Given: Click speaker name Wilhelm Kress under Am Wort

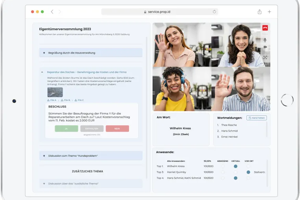Looking at the screenshot, I should pos(180,128).
